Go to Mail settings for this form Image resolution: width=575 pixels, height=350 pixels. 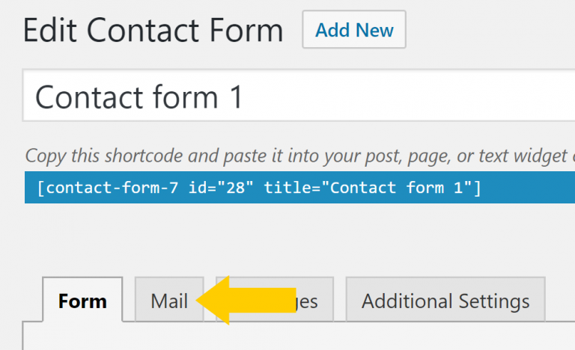tap(169, 301)
